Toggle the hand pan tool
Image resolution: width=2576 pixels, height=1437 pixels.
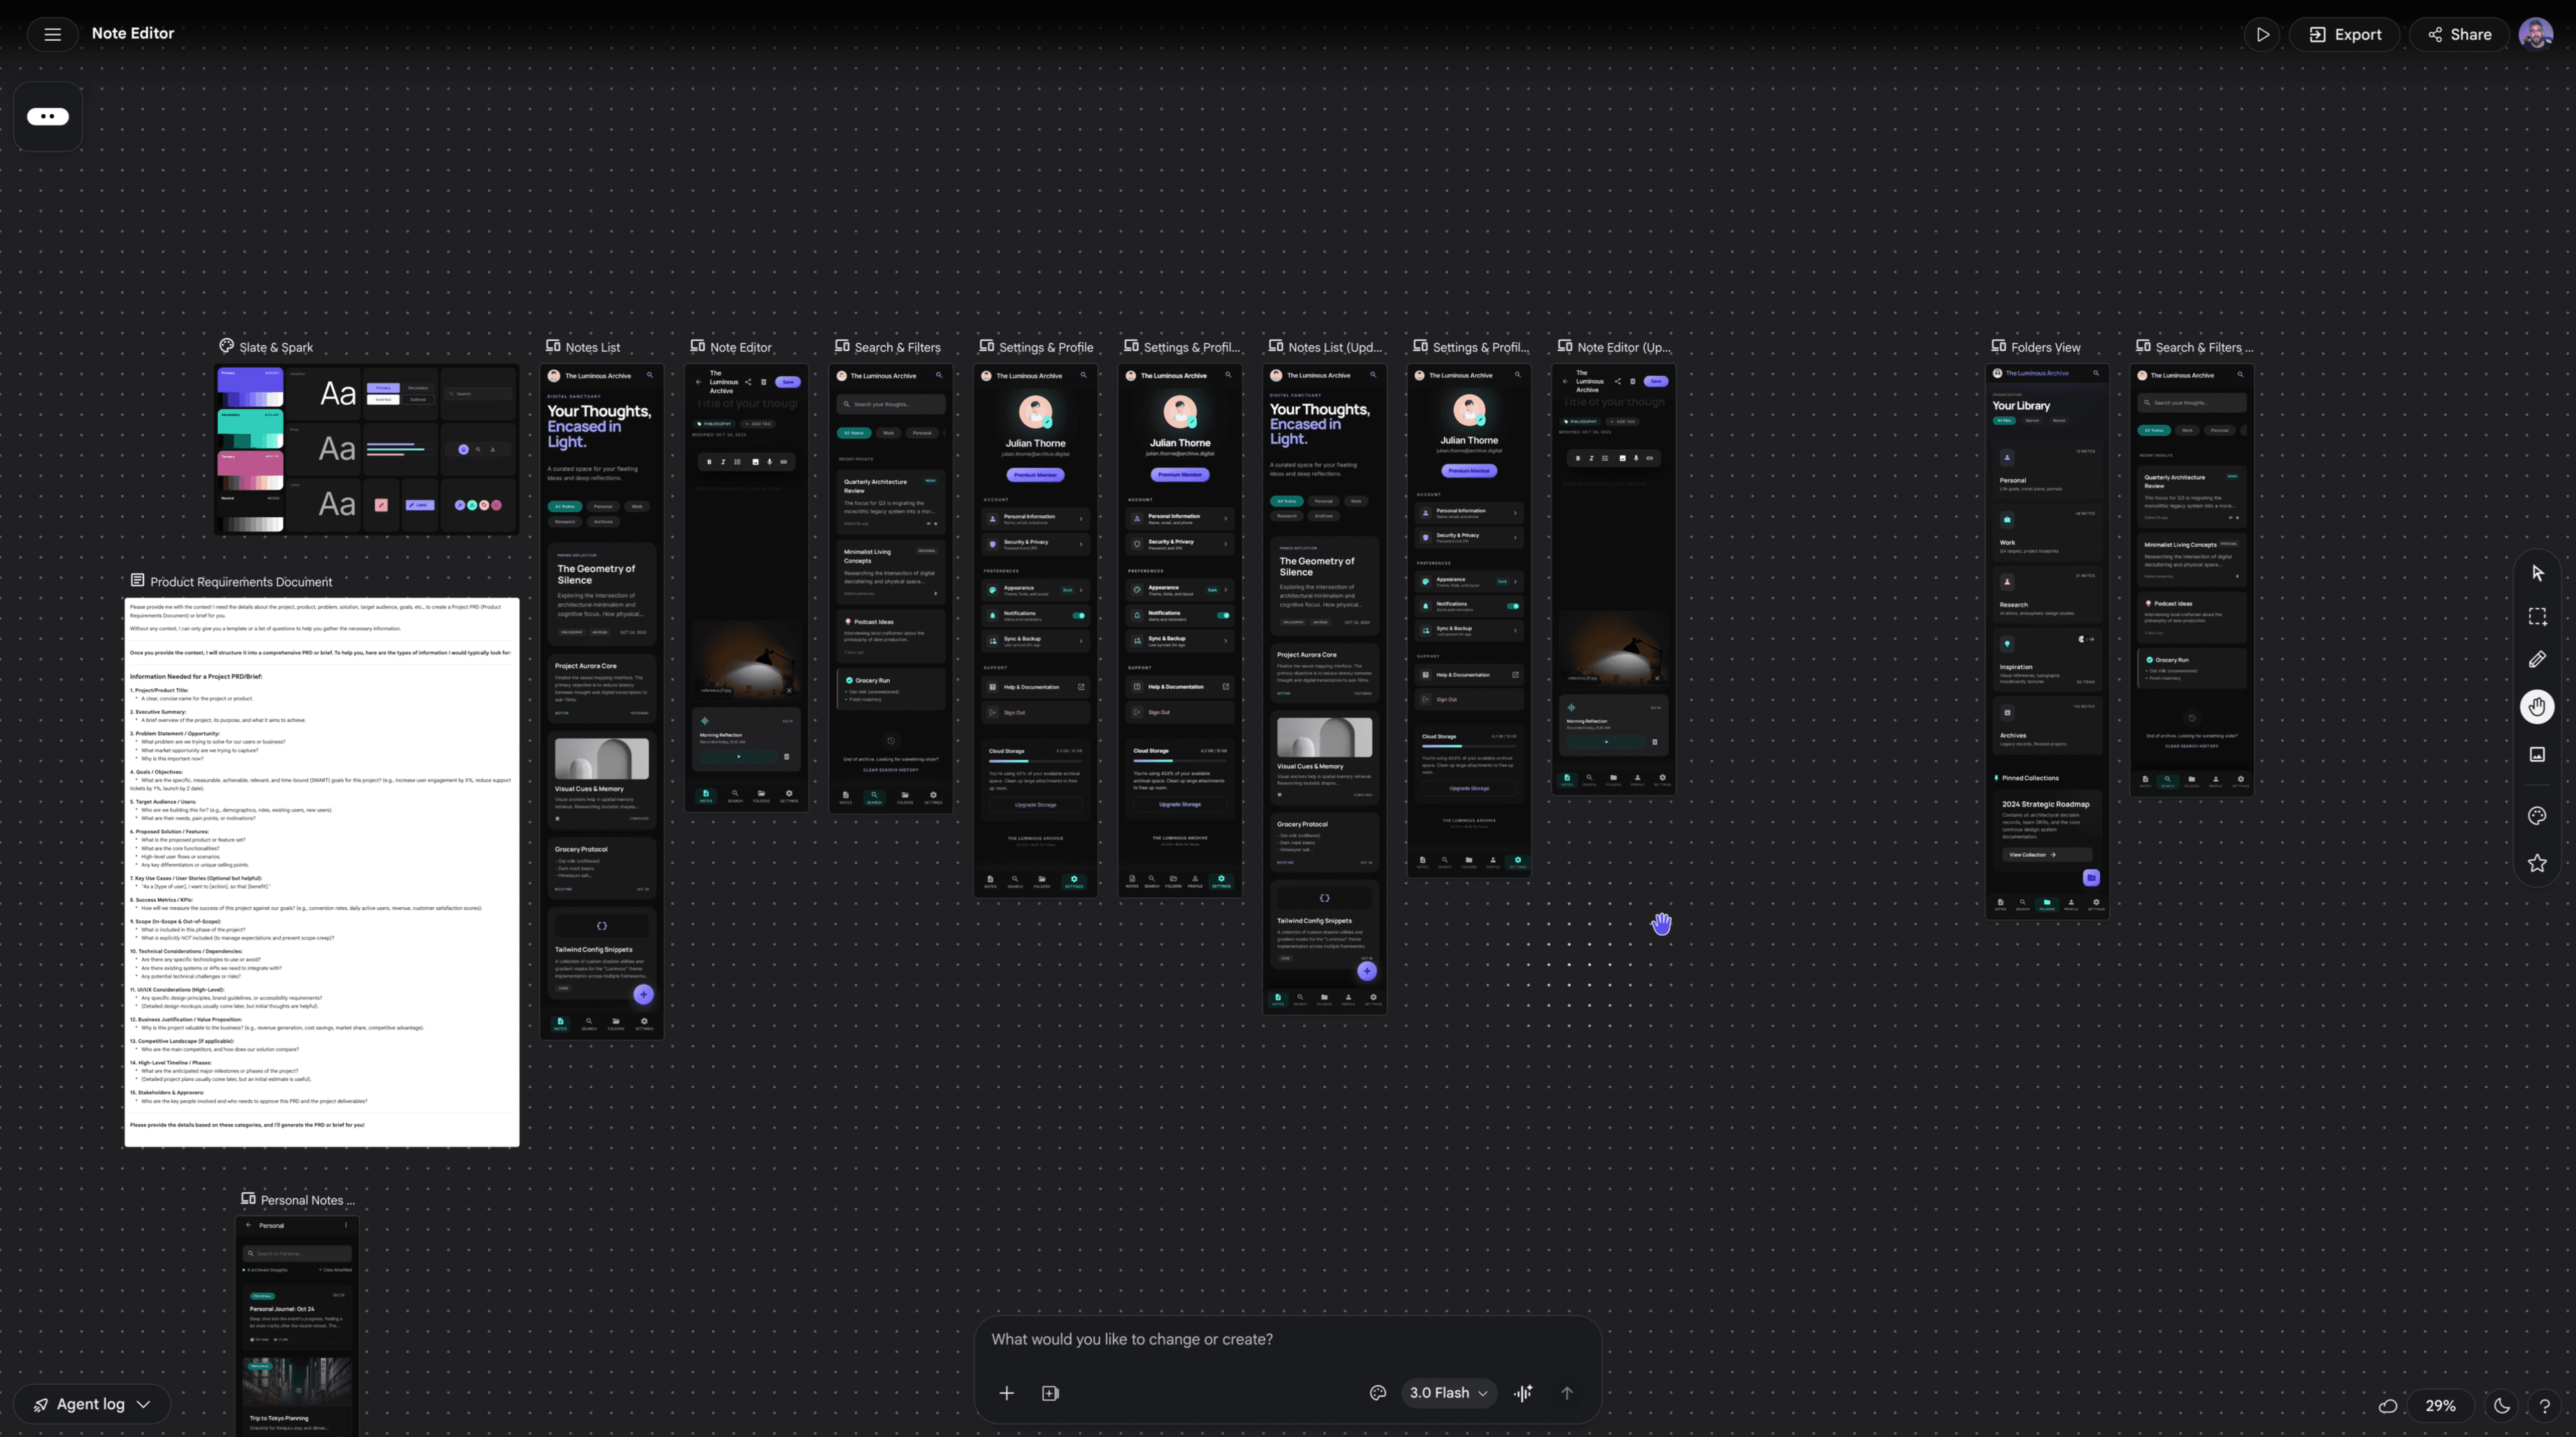2537,707
